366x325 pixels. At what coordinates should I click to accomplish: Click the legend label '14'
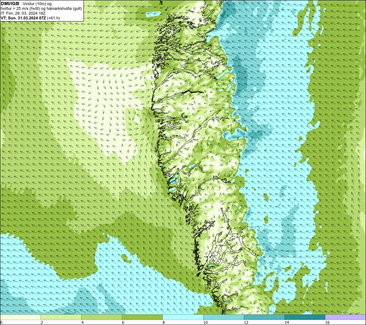[287, 323]
